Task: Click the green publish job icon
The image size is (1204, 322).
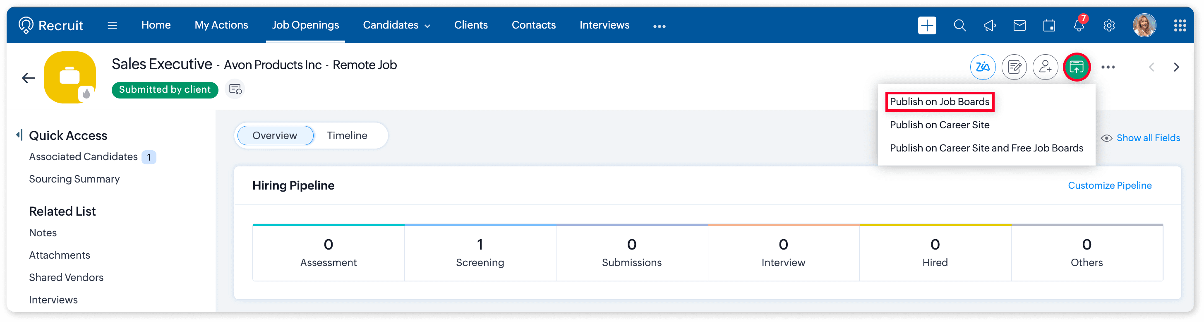Action: pos(1077,67)
